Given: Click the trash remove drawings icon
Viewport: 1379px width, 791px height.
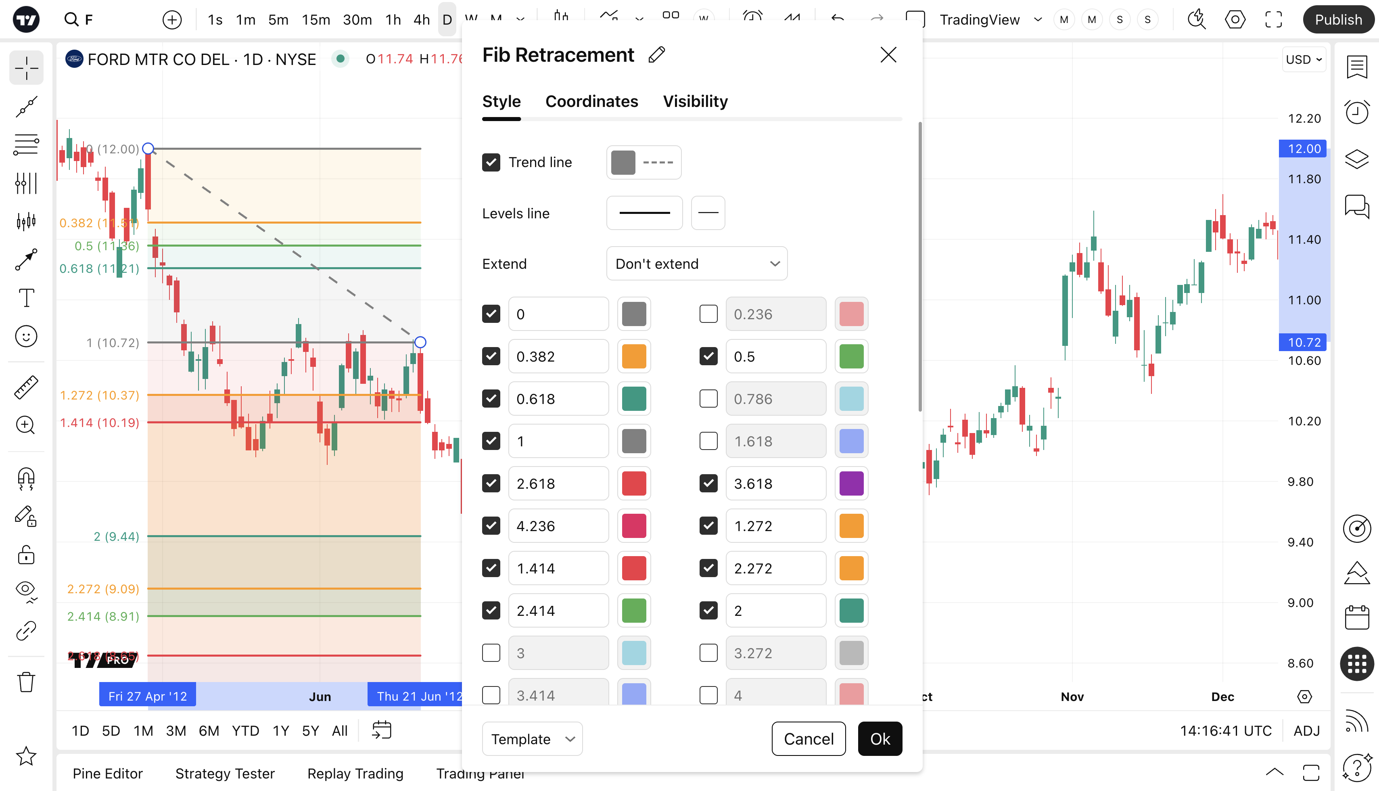Looking at the screenshot, I should coord(26,682).
